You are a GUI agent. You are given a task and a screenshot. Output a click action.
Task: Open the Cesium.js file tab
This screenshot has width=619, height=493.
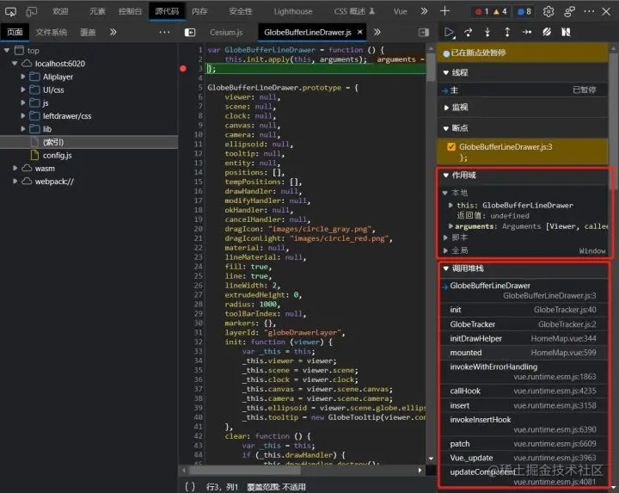tap(226, 32)
